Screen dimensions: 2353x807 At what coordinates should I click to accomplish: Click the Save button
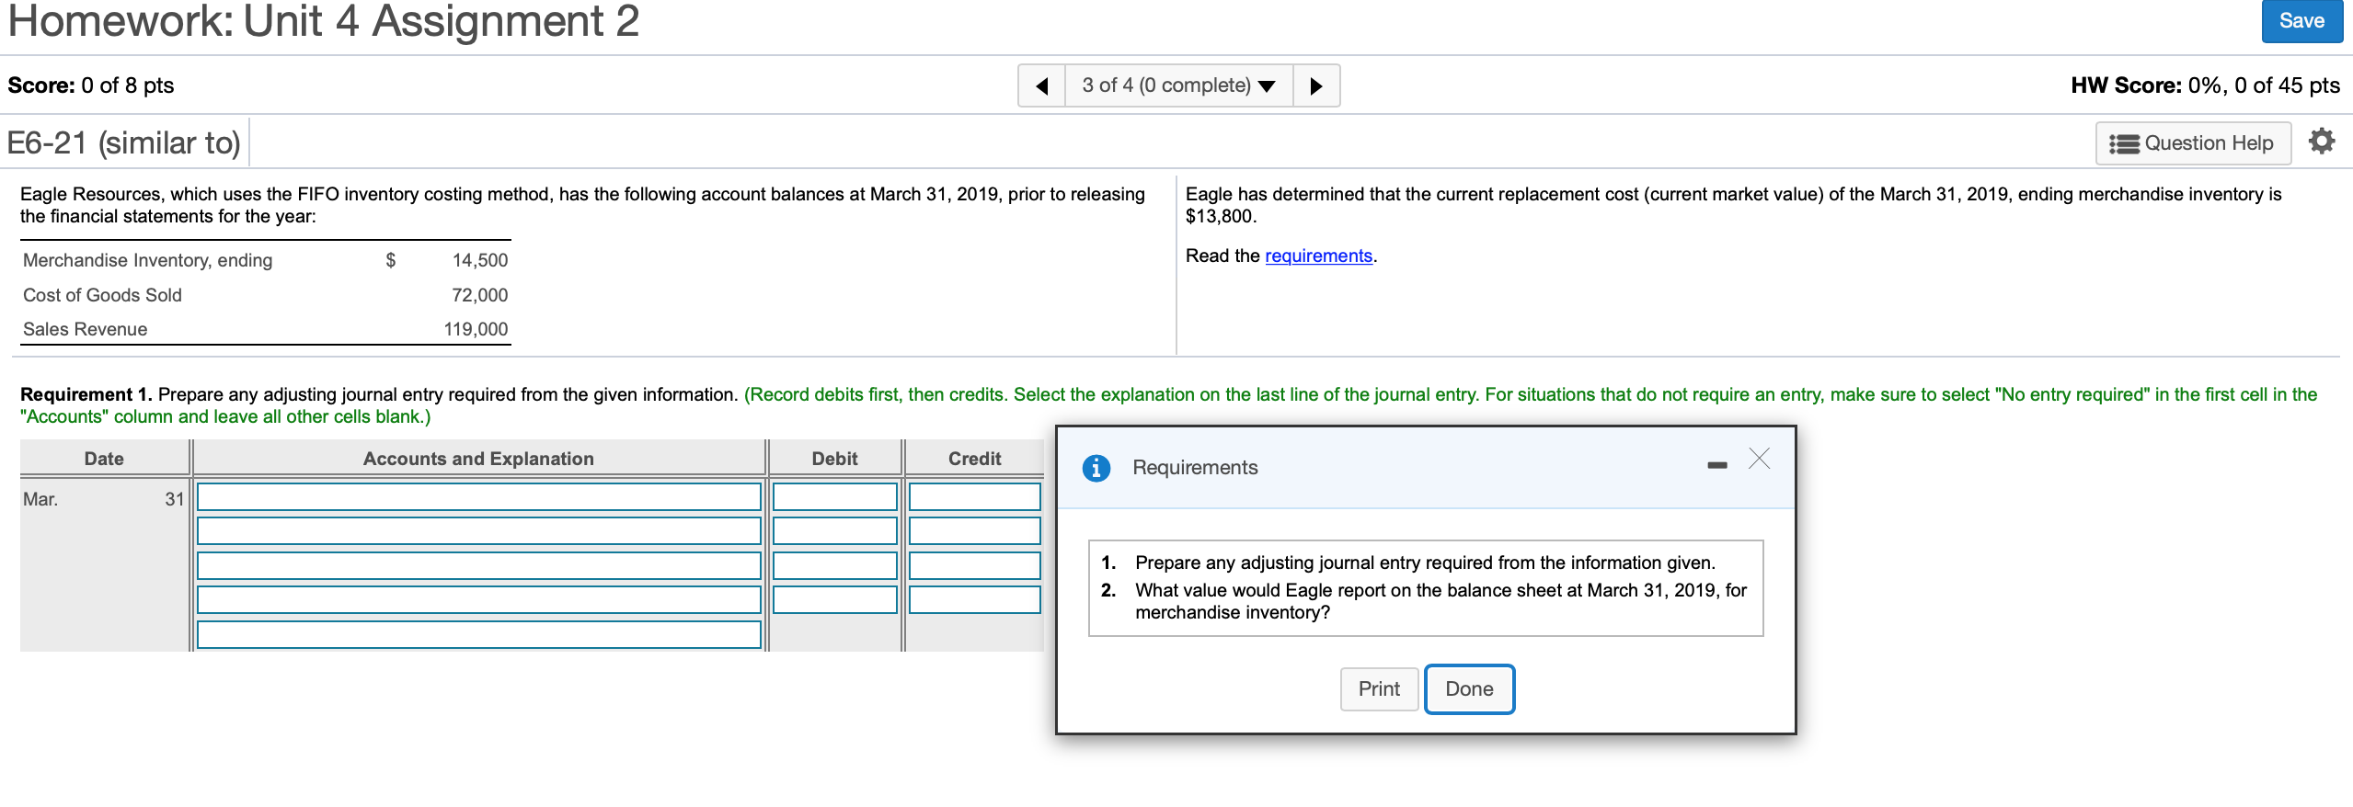[x=2301, y=21]
